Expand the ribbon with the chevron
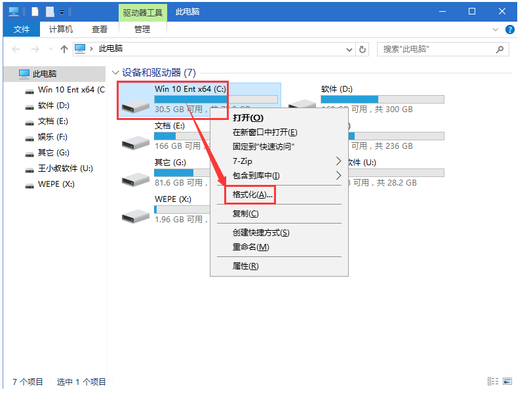This screenshot has height=396, width=531. pyautogui.click(x=496, y=30)
